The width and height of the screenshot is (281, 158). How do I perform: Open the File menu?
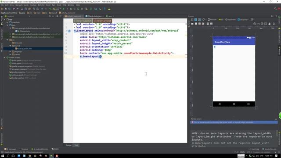click(x=2, y=5)
